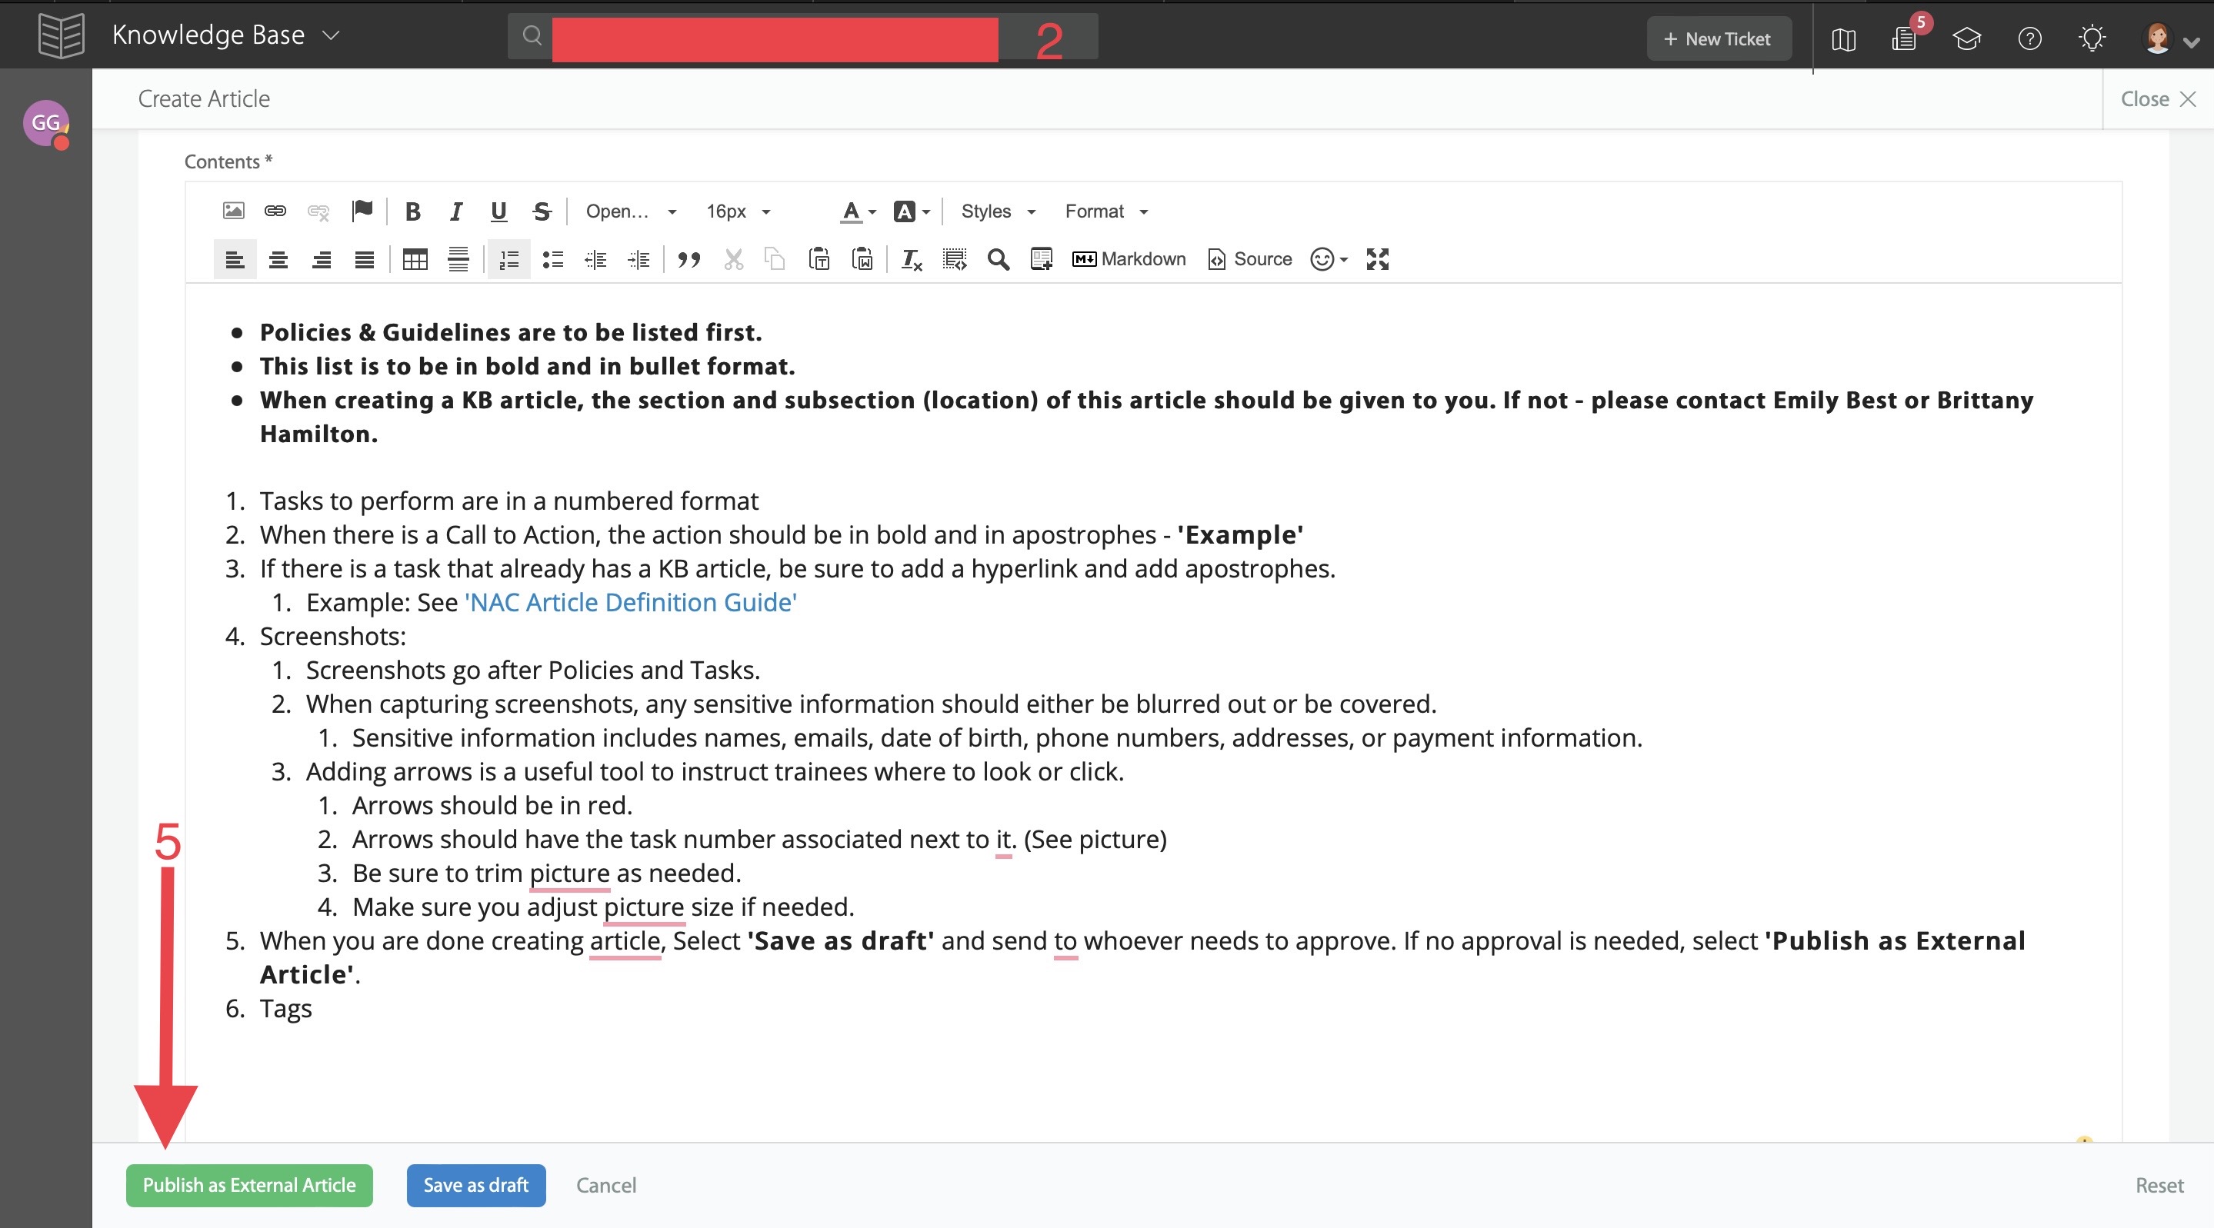The width and height of the screenshot is (2214, 1228).
Task: Open Find with magnifier icon
Action: (x=998, y=260)
